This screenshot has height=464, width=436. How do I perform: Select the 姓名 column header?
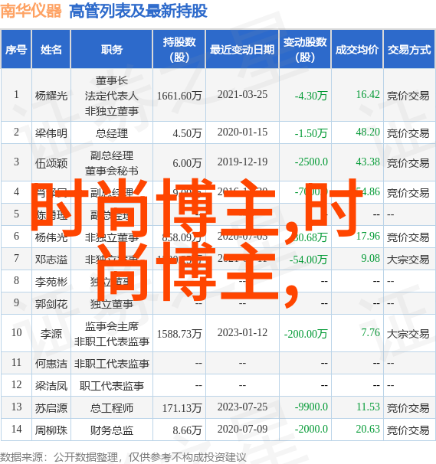click(51, 50)
